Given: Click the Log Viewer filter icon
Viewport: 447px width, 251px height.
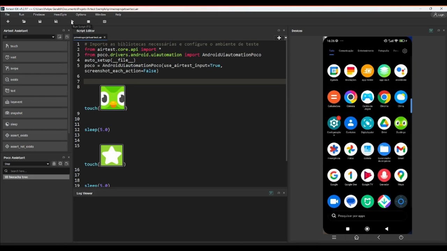Looking at the screenshot, I should tap(271, 193).
